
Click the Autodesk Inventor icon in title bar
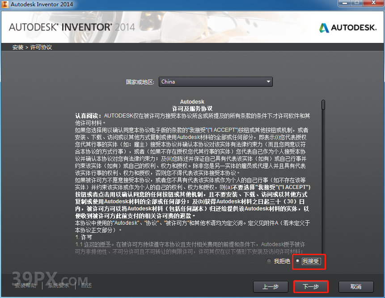click(x=5, y=4)
